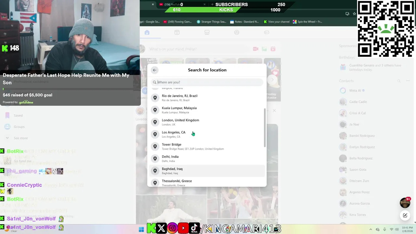The height and width of the screenshot is (234, 416).
Task: Pick London, United Kingdom location
Action: (x=207, y=122)
